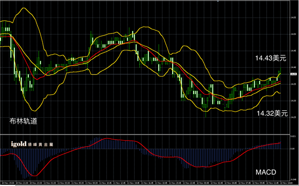
Task: Click the chart shift triangle marker
Action: tap(218, 1)
